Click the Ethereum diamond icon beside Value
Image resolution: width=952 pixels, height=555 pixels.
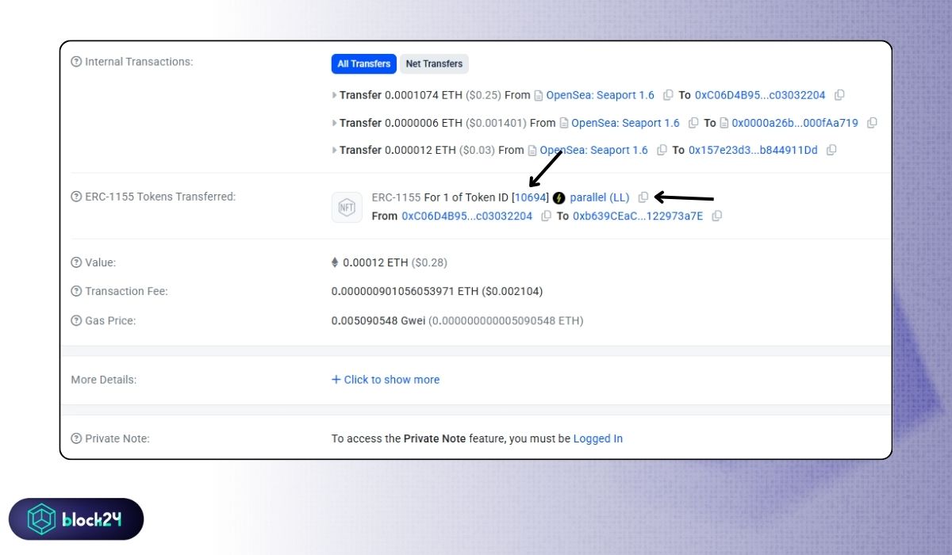335,262
